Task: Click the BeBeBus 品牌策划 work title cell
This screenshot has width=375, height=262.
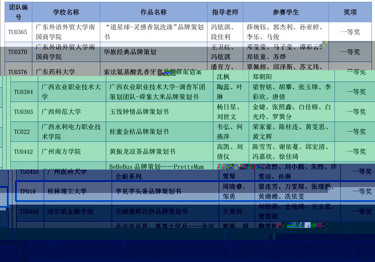Action: tap(163, 171)
